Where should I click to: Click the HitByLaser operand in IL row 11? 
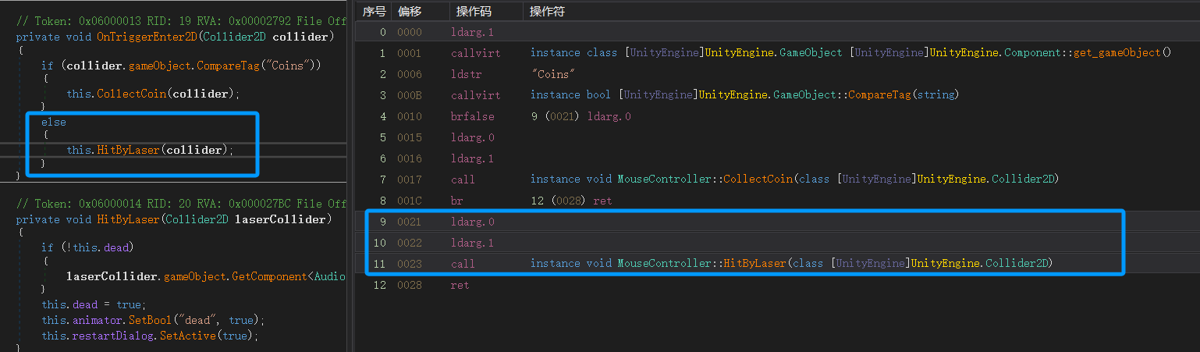(x=754, y=264)
